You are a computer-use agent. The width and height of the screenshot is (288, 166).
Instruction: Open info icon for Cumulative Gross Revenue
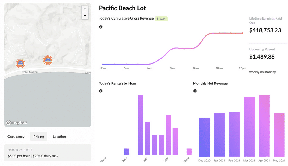pyautogui.click(x=101, y=27)
